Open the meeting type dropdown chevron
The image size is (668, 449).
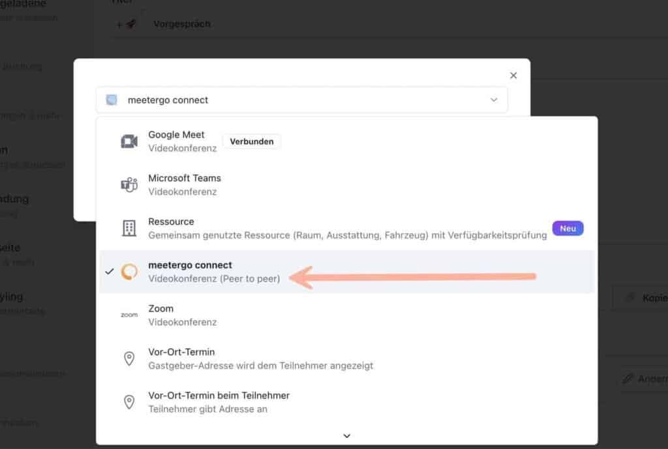[x=494, y=100]
